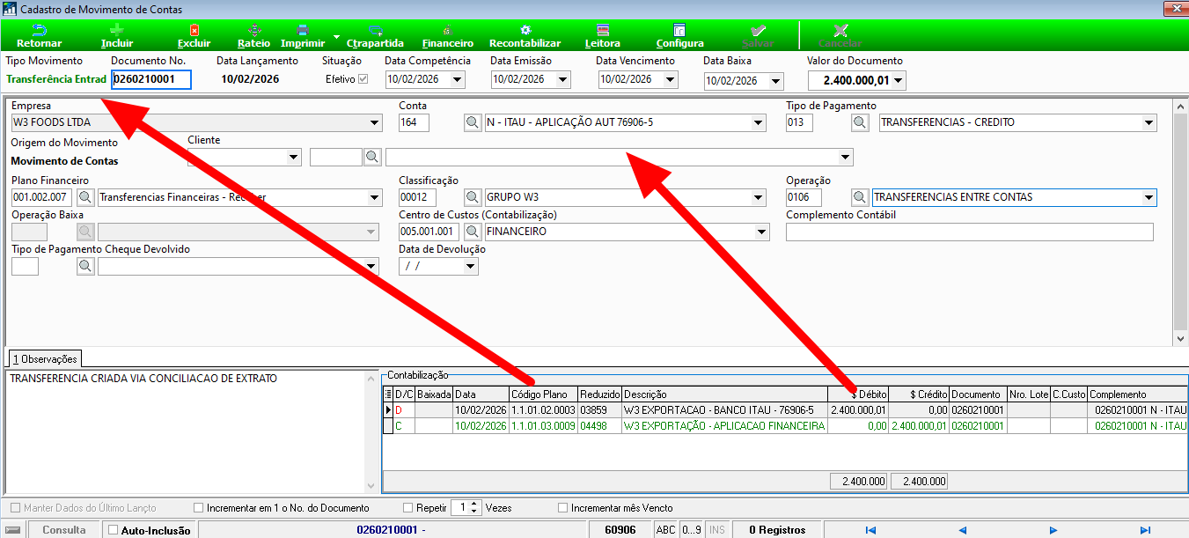The width and height of the screenshot is (1189, 538).
Task: Enable Incrementar em 1 o No. do Documento
Action: [199, 508]
